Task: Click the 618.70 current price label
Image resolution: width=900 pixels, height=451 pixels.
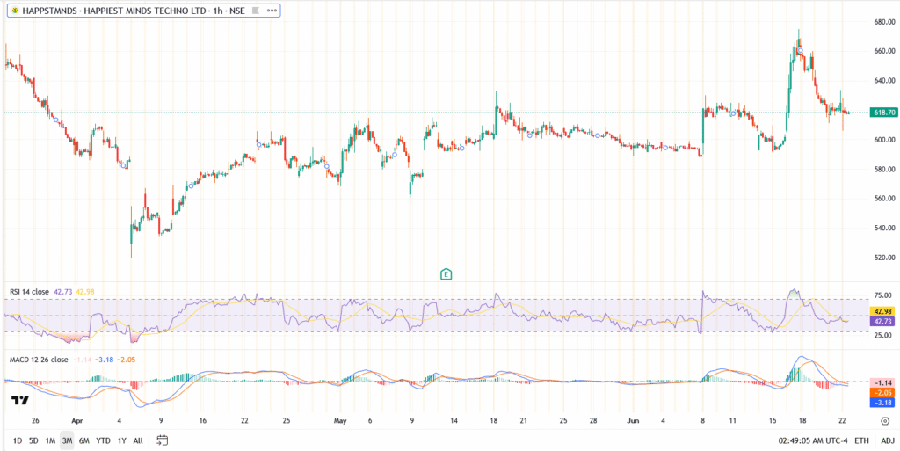Action: [882, 113]
